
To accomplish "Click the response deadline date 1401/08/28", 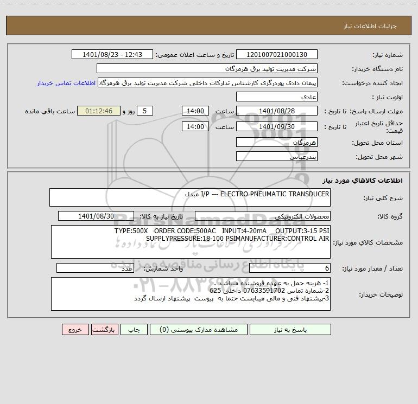I will point(277,111).
